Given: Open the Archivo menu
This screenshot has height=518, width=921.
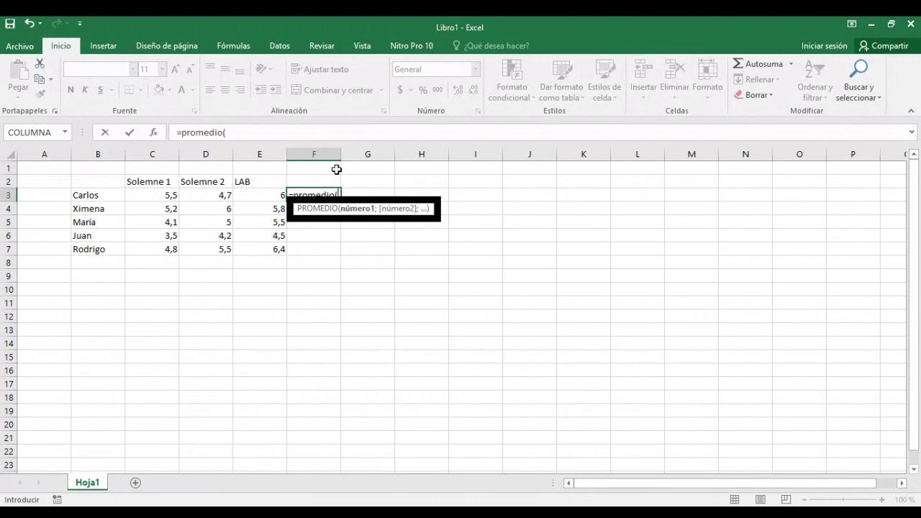Looking at the screenshot, I should pos(19,46).
